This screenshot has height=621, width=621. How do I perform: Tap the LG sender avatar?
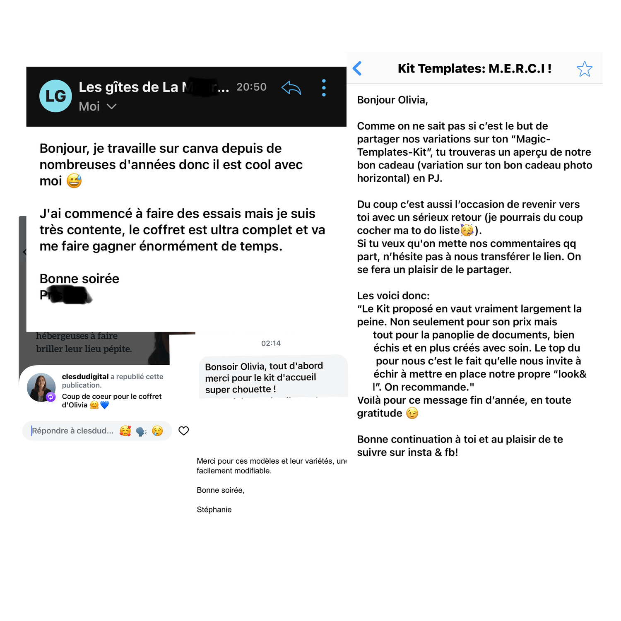(55, 96)
